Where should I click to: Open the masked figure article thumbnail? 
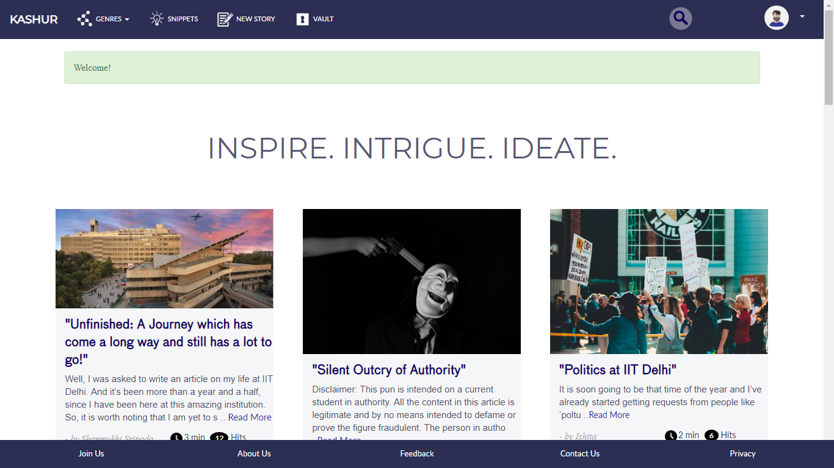tap(412, 282)
